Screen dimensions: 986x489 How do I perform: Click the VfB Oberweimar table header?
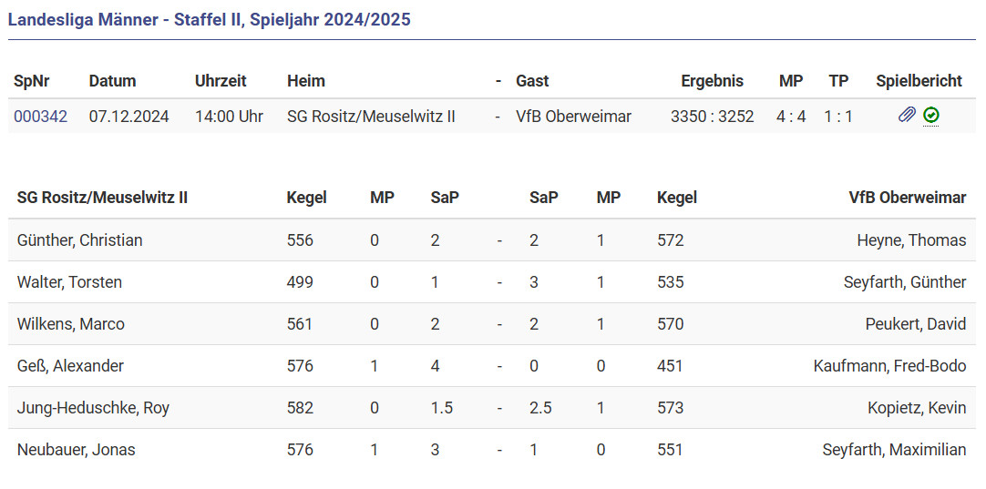pos(907,198)
